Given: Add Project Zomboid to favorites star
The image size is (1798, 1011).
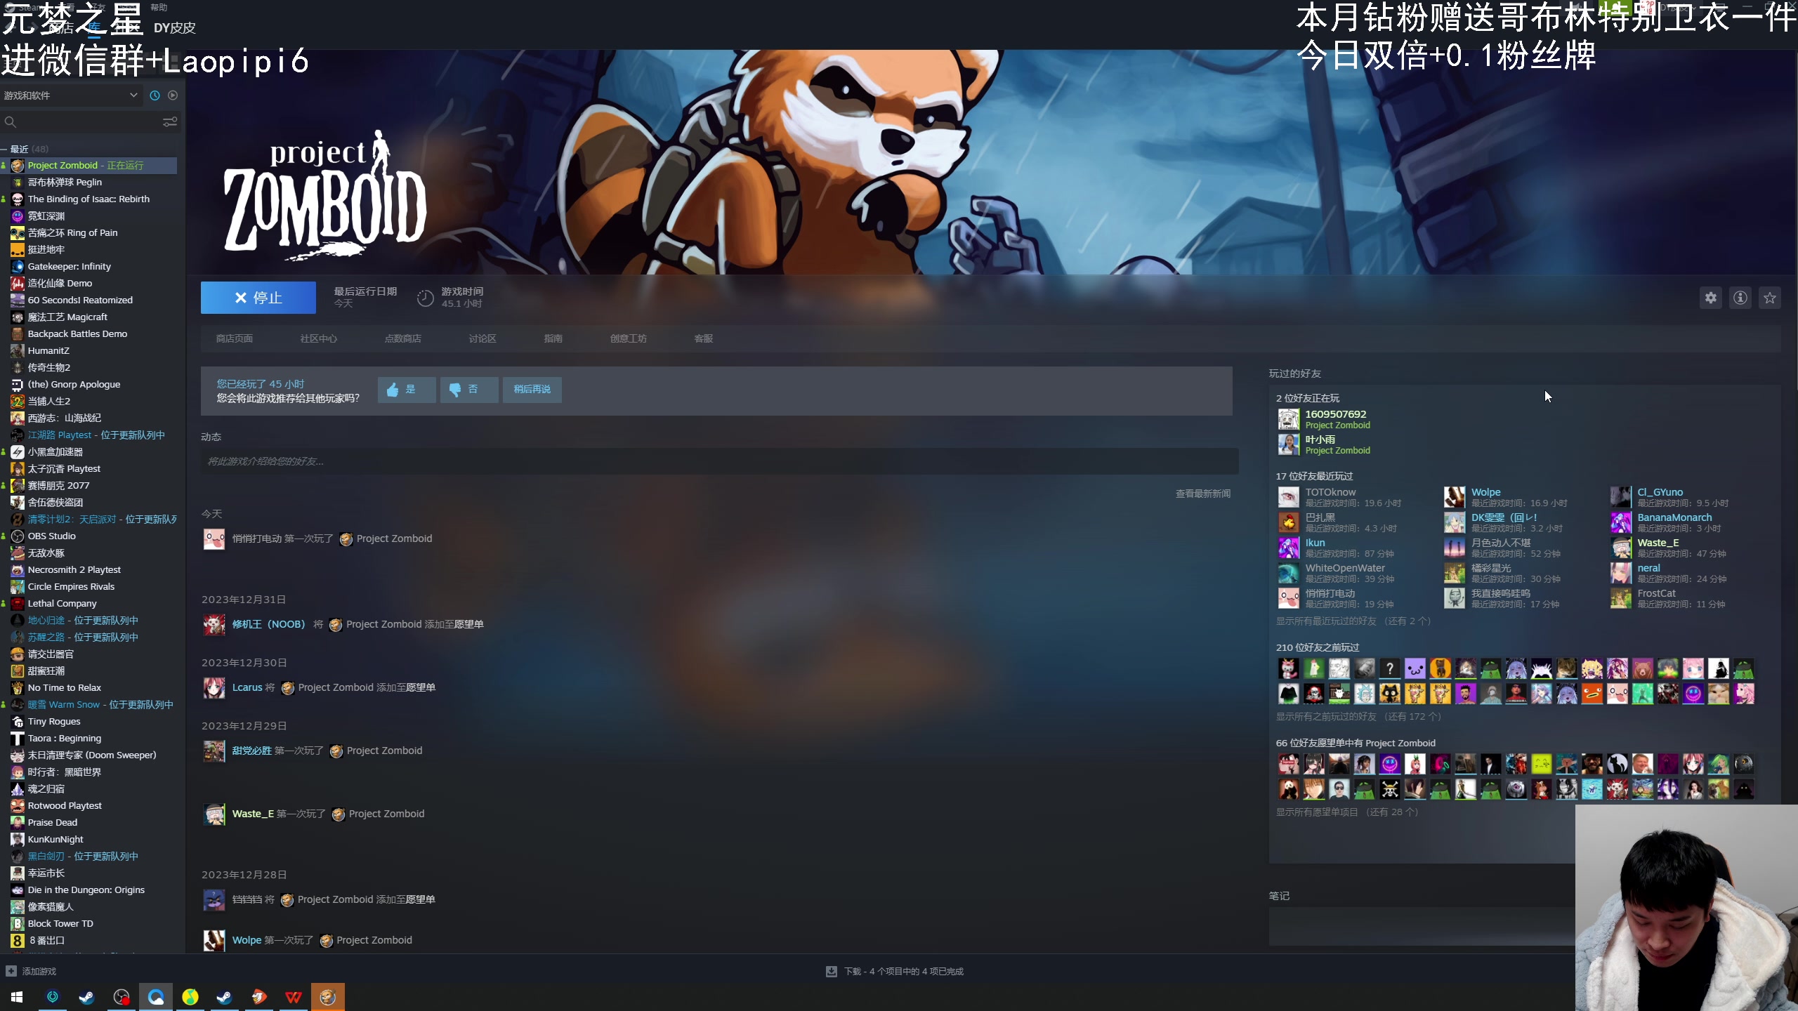Looking at the screenshot, I should click(1770, 298).
